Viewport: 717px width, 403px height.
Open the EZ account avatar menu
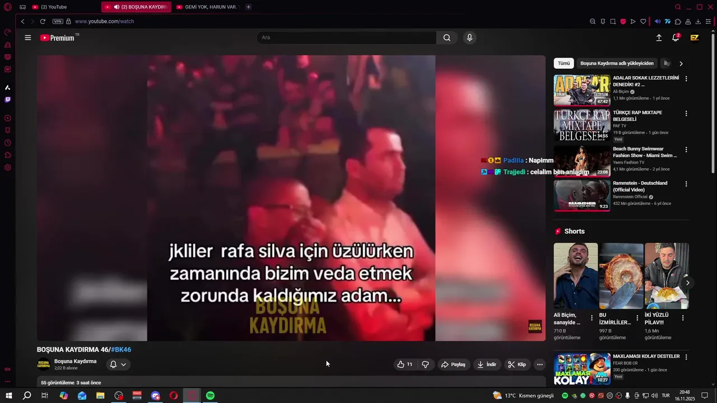(695, 38)
